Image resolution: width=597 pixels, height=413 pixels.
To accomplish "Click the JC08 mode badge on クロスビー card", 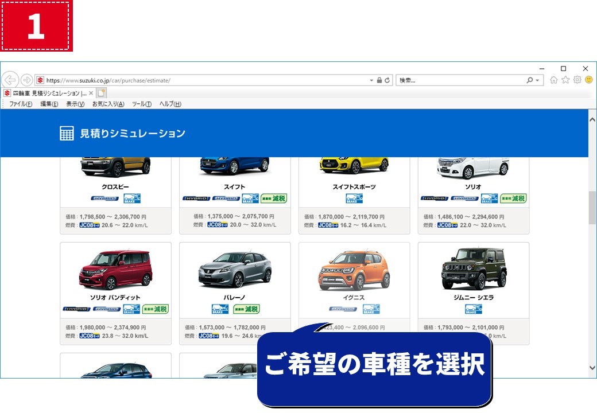I will click(x=90, y=225).
